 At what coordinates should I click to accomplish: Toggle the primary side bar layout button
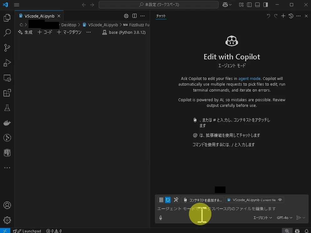[249, 5]
